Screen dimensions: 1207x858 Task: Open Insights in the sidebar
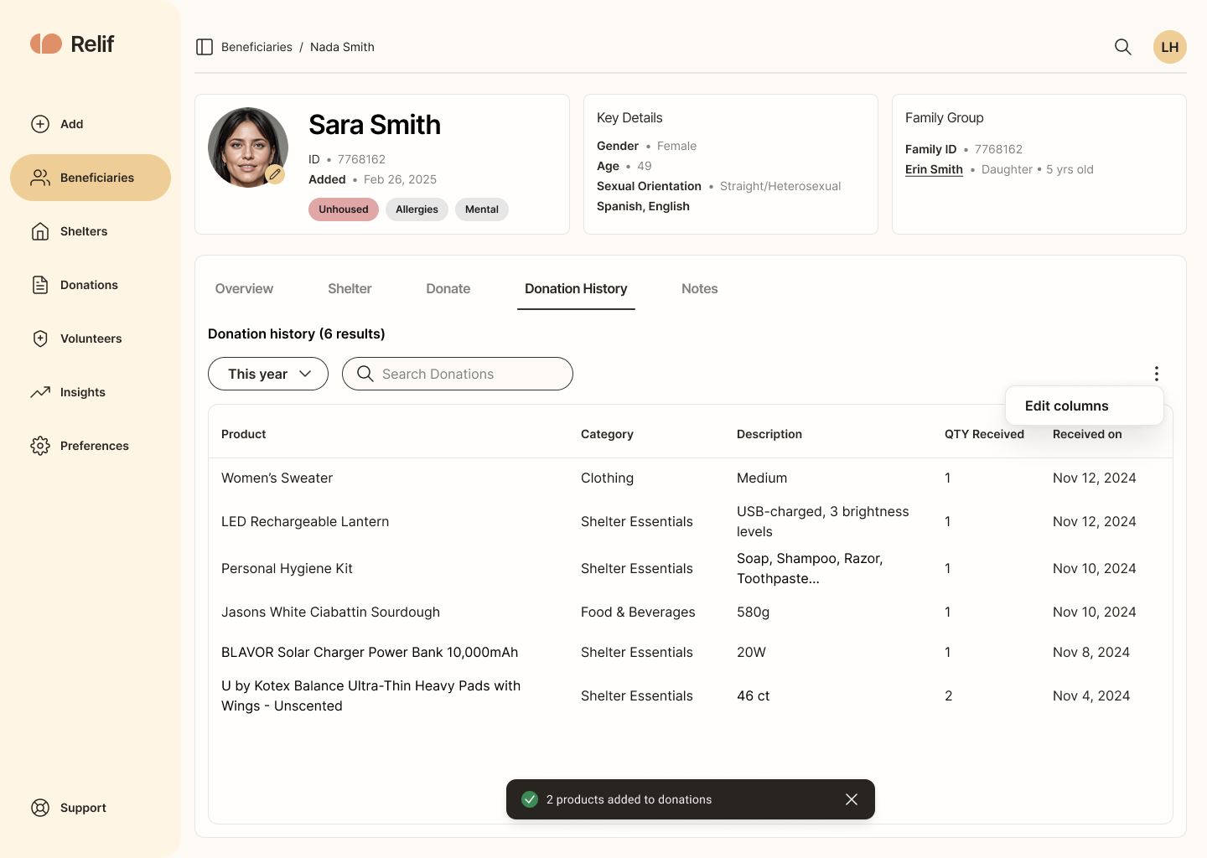pos(91,392)
